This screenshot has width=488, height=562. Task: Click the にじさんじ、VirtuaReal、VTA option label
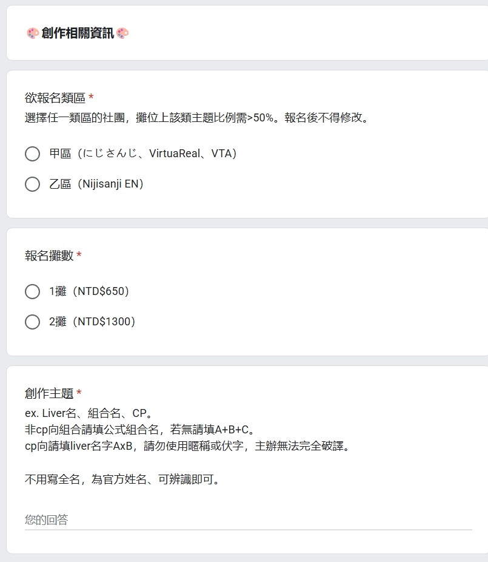tap(143, 154)
